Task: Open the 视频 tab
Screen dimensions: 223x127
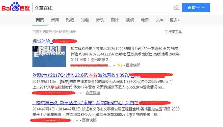Action: (x=130, y=20)
